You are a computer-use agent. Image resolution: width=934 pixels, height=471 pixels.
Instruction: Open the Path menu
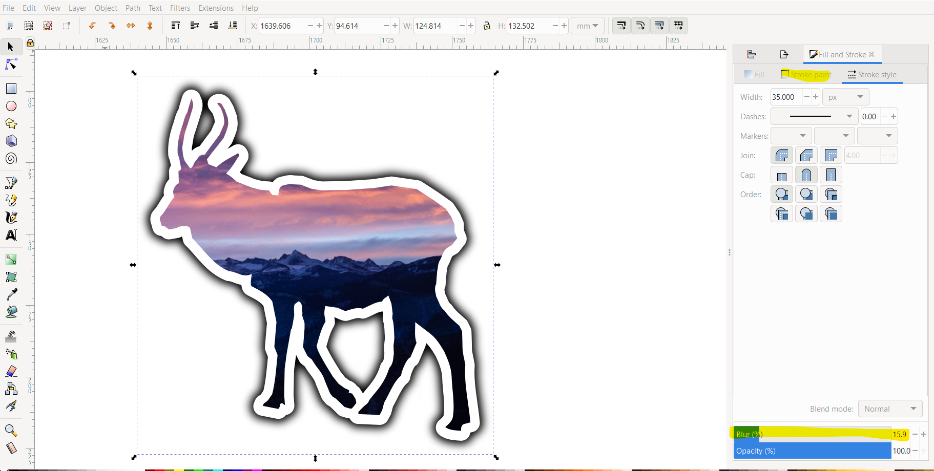(133, 8)
